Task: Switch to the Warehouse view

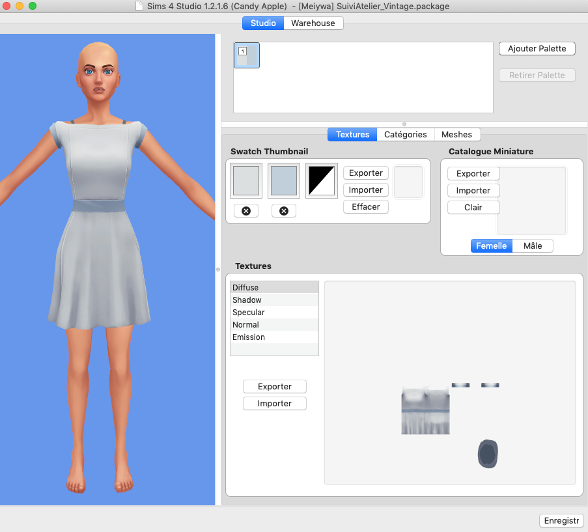Action: [x=313, y=23]
